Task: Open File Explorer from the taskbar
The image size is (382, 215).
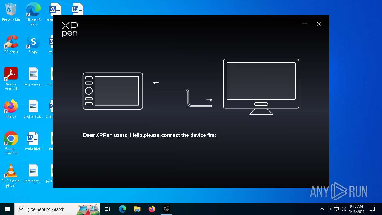Action: point(137,209)
